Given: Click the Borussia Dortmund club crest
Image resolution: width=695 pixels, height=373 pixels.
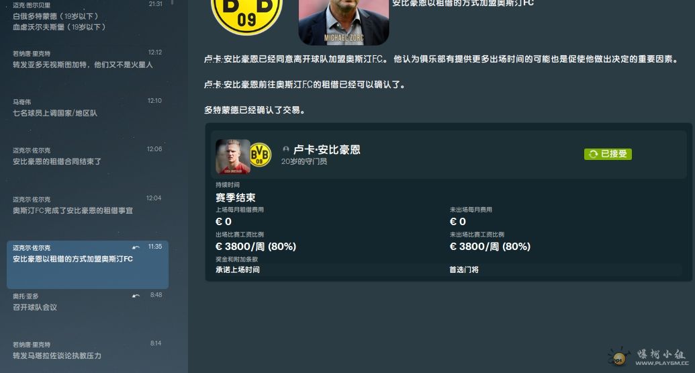Looking at the screenshot, I should 246,16.
